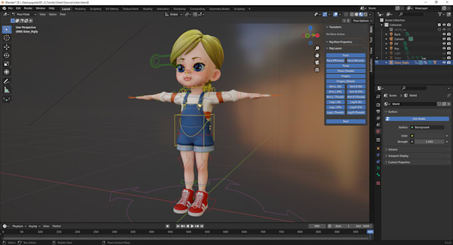
Task: Toggle the Use Nodes button
Action: [417, 119]
